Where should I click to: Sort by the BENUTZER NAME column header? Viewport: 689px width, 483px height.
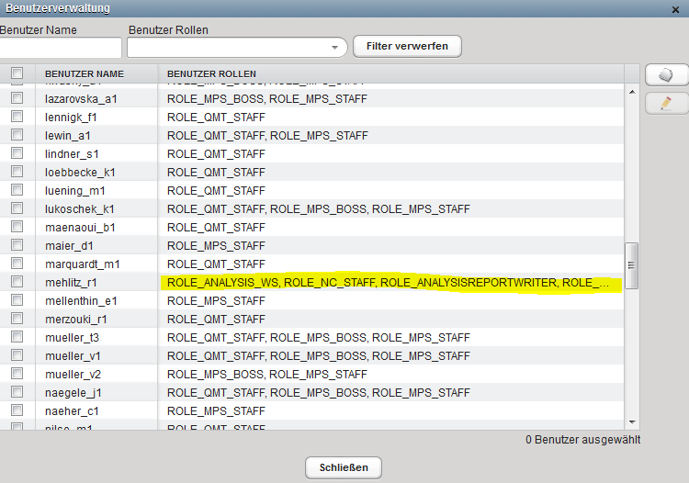tap(85, 73)
